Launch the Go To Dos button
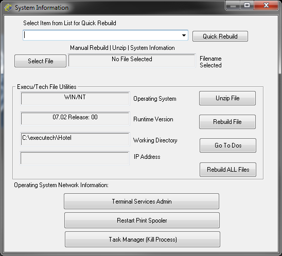Image resolution: width=282 pixels, height=256 pixels. (x=228, y=145)
